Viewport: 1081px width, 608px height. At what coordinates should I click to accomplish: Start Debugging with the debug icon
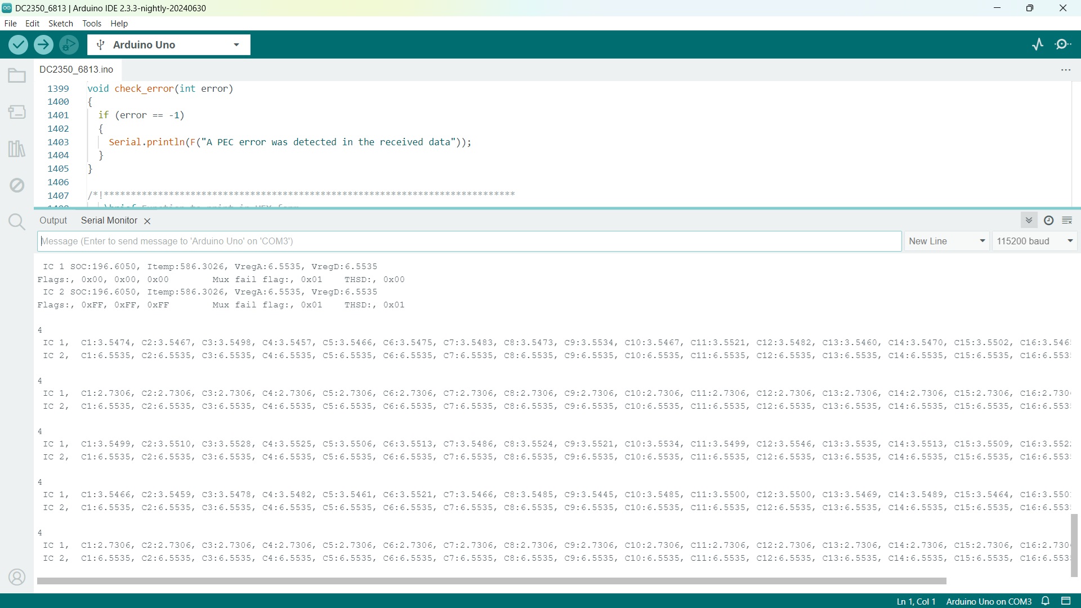click(69, 44)
